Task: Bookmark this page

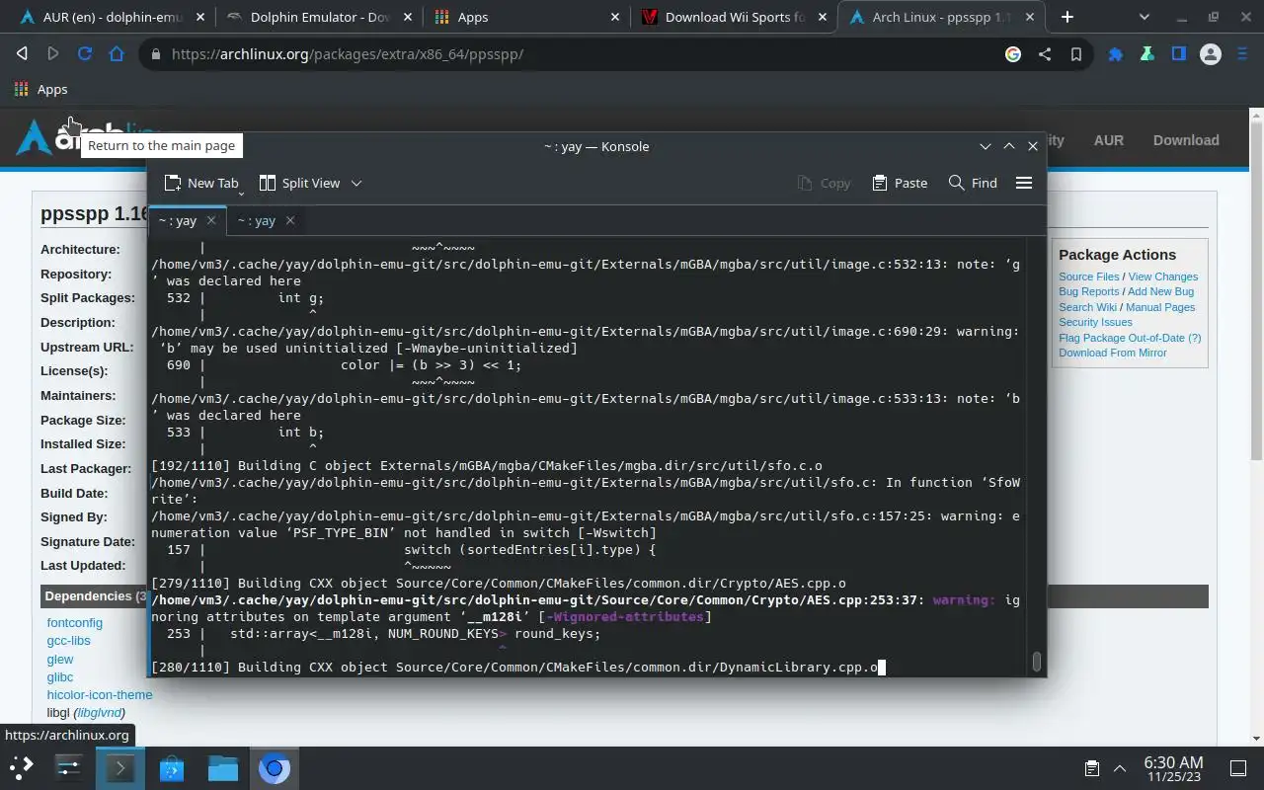Action: (x=1076, y=54)
